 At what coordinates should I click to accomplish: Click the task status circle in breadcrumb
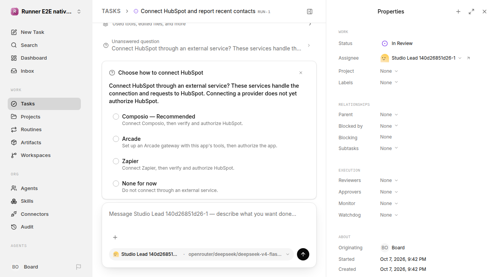coord(136,12)
